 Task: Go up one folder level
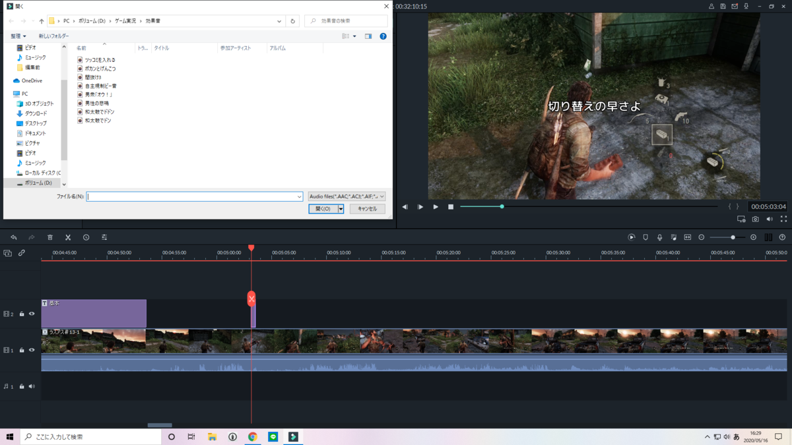click(42, 21)
